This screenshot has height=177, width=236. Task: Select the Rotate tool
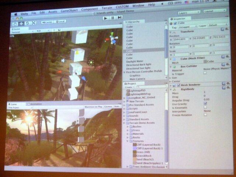coord(27,23)
